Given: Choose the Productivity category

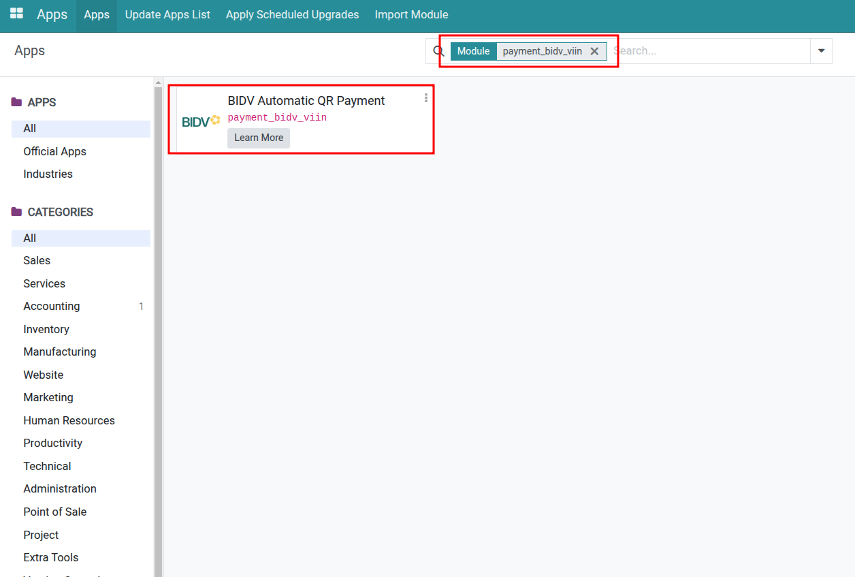Looking at the screenshot, I should 81,443.
